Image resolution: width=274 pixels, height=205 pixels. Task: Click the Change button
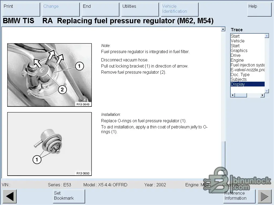(61, 9)
